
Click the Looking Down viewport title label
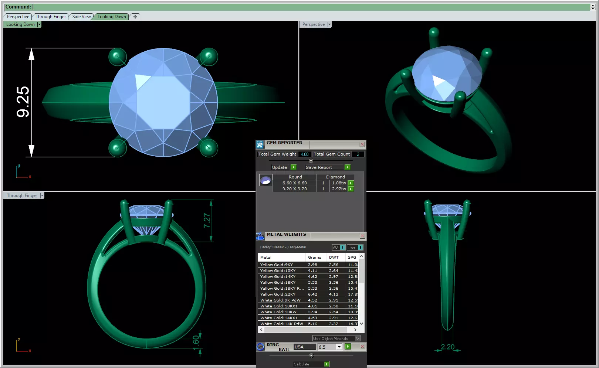point(20,24)
